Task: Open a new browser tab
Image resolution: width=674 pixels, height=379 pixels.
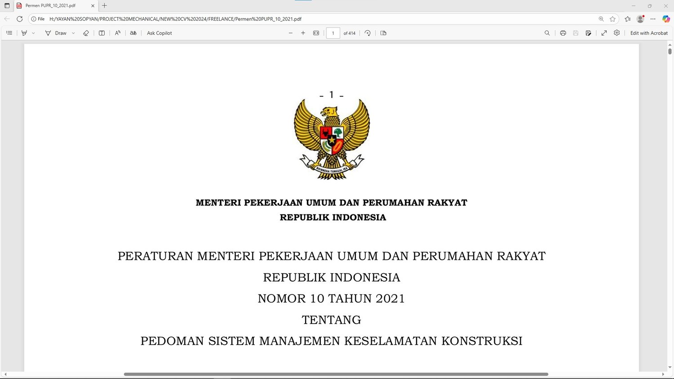Action: 105,6
